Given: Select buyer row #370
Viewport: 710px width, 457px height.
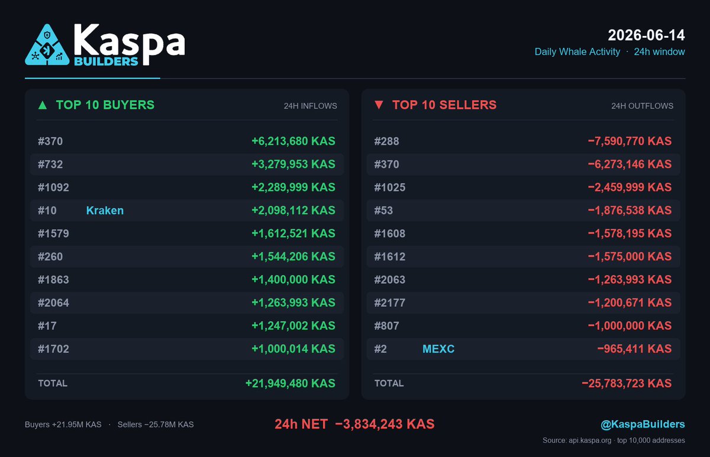Looking at the screenshot, I should point(187,141).
